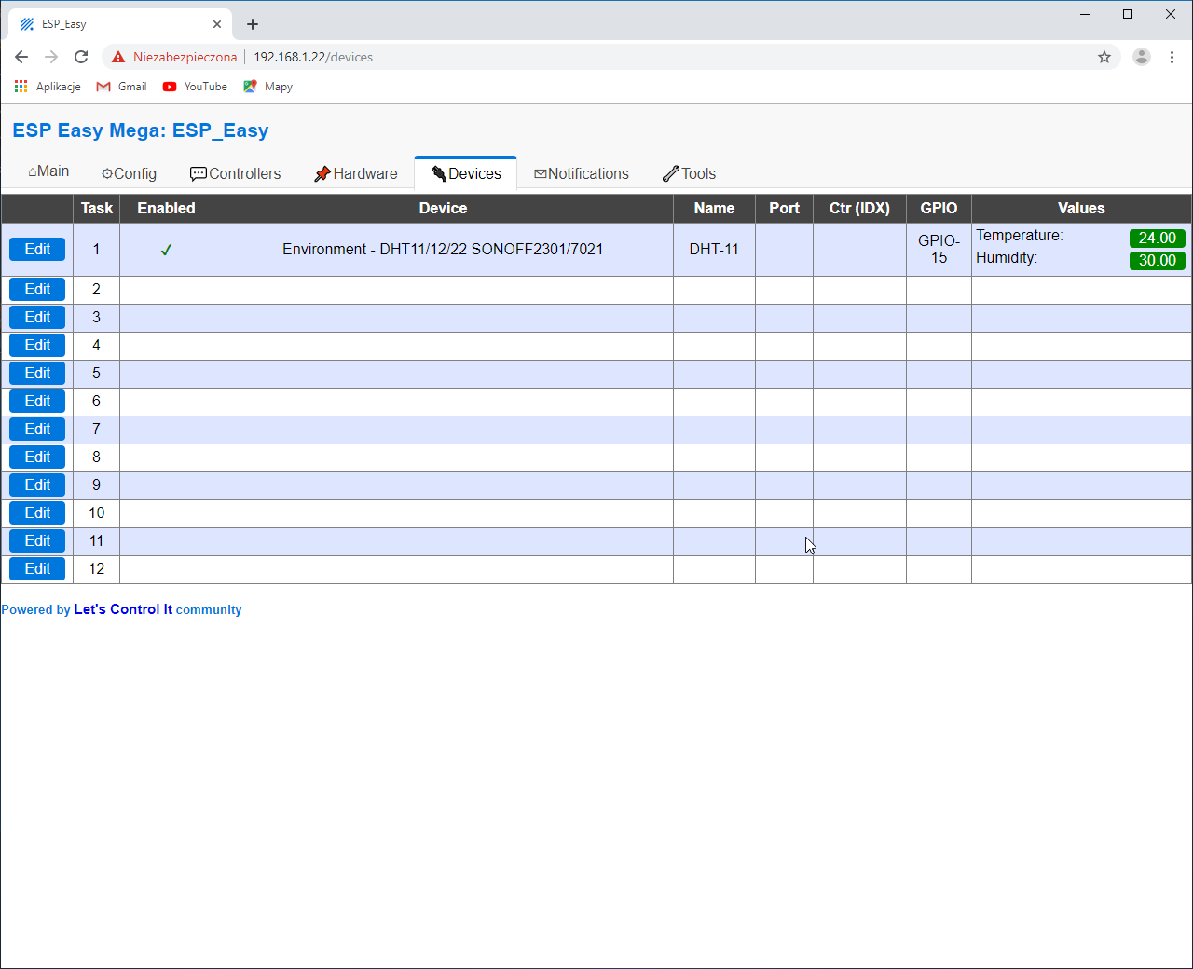Open the Chrome three-dot menu
This screenshot has height=969, width=1193.
click(x=1172, y=57)
